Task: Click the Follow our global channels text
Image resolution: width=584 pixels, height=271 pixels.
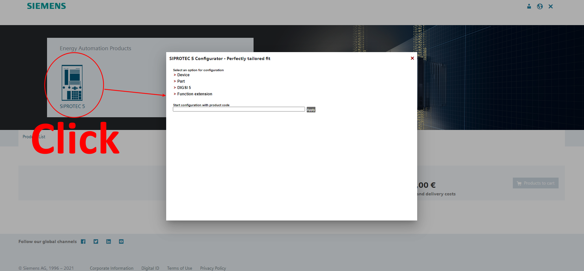Action: coord(48,241)
